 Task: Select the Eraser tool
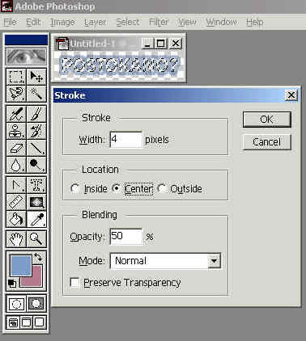point(16,148)
